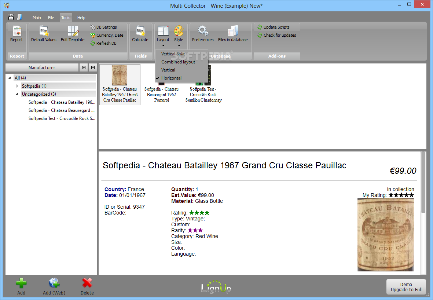Image resolution: width=433 pixels, height=300 pixels.
Task: Collapse the Uncategorized (3) node
Action: pos(17,94)
